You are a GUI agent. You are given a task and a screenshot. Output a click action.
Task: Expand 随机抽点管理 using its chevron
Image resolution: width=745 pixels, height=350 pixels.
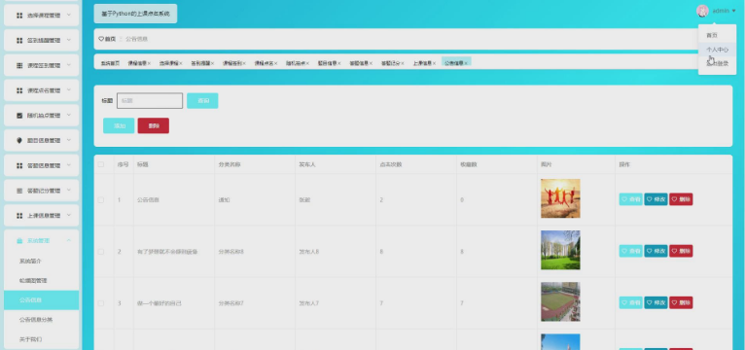(x=69, y=115)
